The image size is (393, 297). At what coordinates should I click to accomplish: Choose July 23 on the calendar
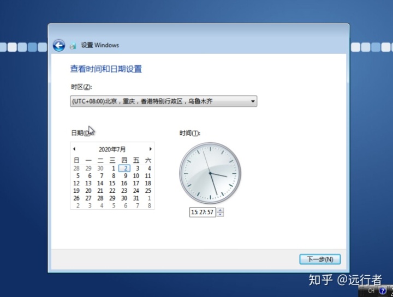point(124,191)
